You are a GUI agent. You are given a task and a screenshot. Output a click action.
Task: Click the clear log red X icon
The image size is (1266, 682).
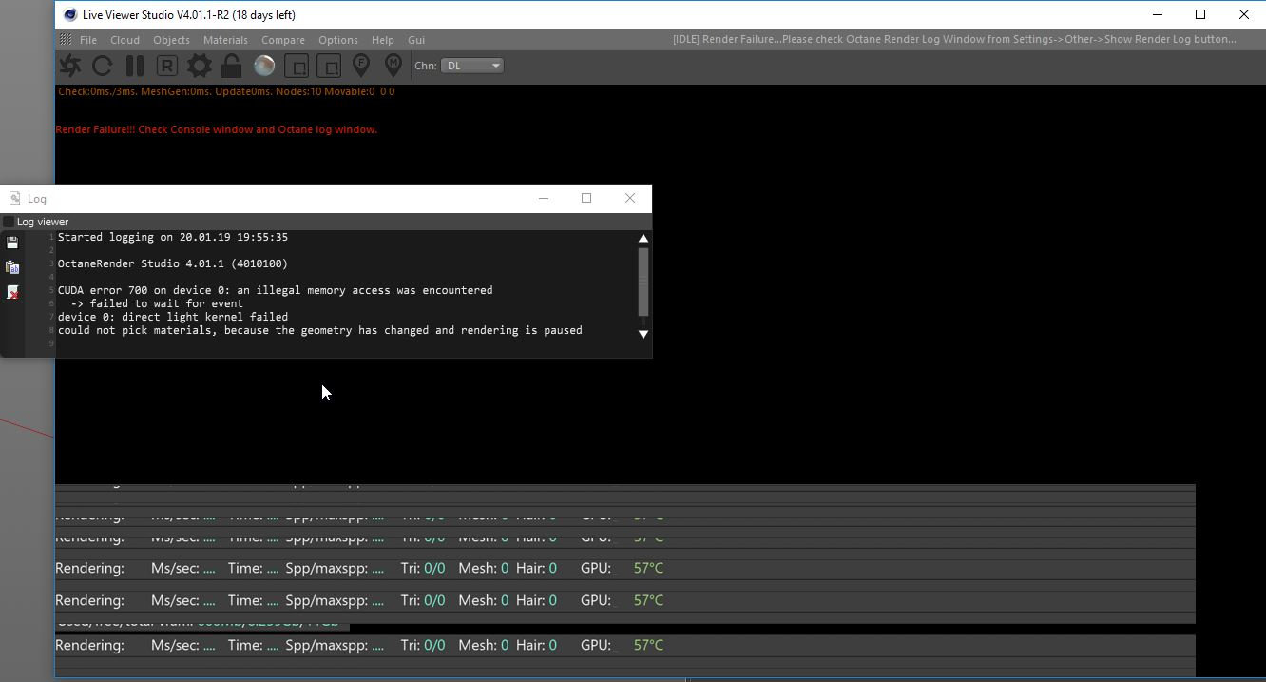click(12, 292)
